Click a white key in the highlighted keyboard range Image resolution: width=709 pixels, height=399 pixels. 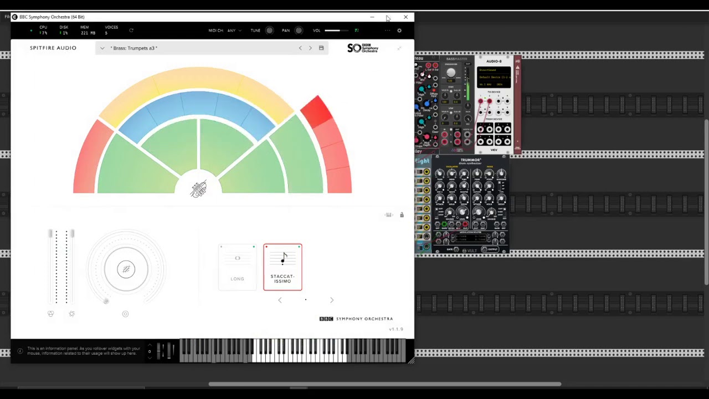(299, 358)
